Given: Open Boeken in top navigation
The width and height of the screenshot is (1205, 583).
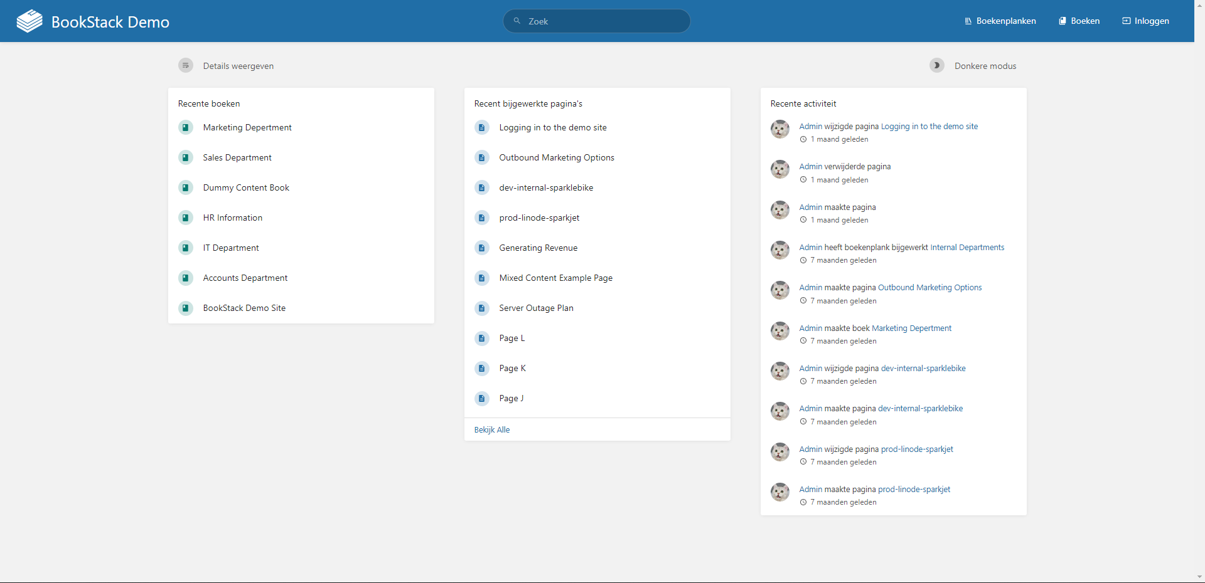Looking at the screenshot, I should point(1079,21).
